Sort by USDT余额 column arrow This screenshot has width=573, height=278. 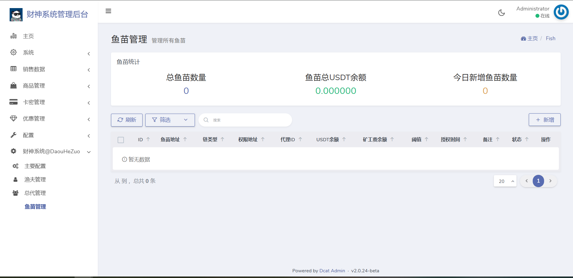click(344, 139)
